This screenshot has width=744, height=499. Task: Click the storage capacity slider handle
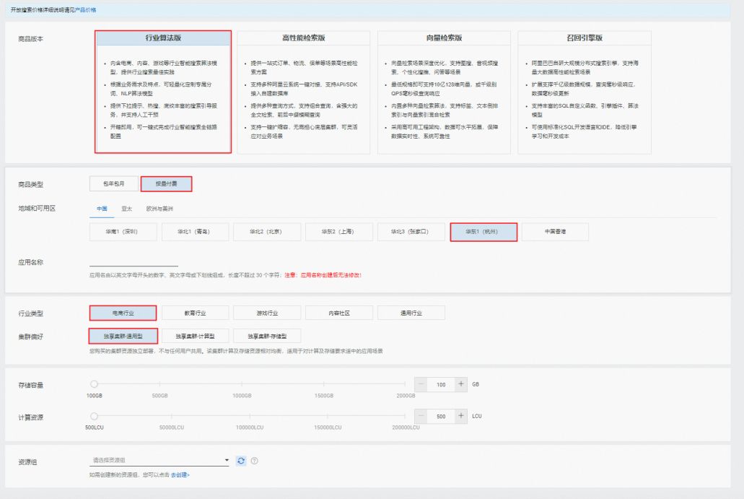pyautogui.click(x=94, y=384)
